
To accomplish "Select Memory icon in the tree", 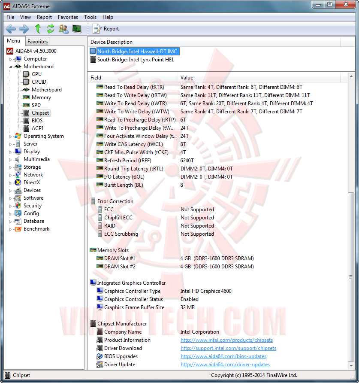I will (26, 97).
